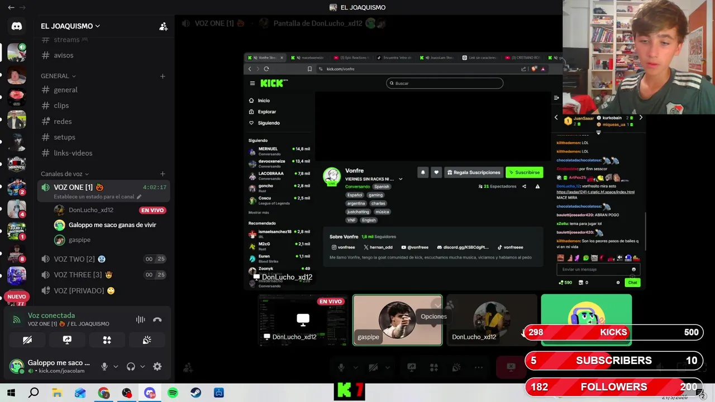Screen dimensions: 715x402
Task: Click the green connection signal icon
Action: [x=17, y=319]
